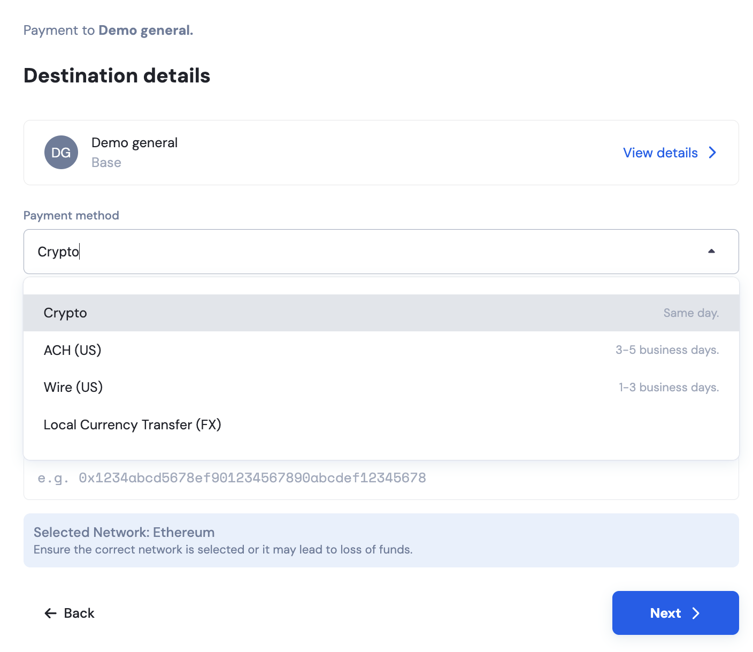Pick Wire (US) as payment method
The image size is (753, 652).
click(x=73, y=387)
